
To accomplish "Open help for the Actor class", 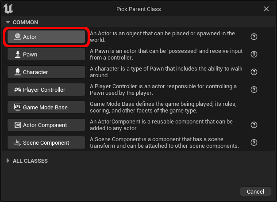I will [x=254, y=37].
